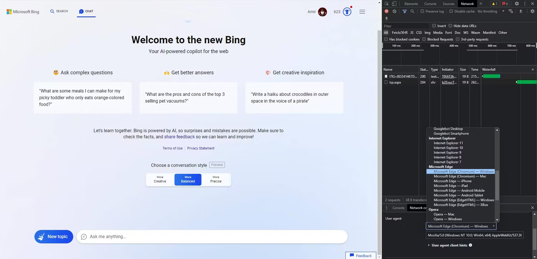Screen dimensions: 537x259
Task: Check Hide data URLs
Action: (450, 26)
